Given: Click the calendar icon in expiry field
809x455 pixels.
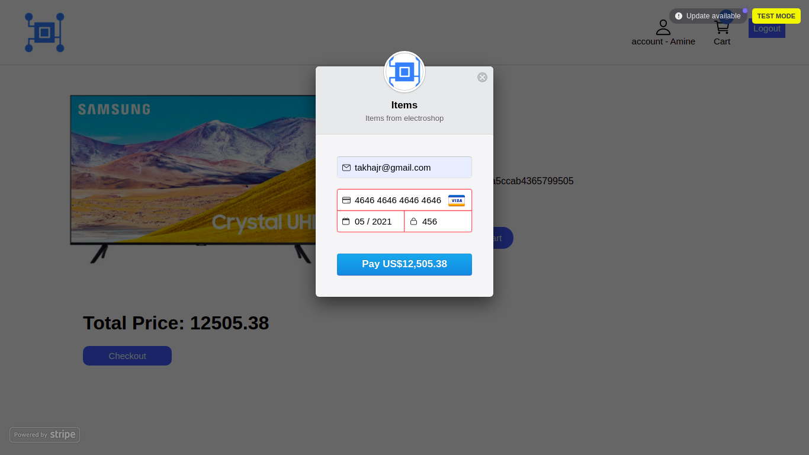Looking at the screenshot, I should tap(346, 221).
